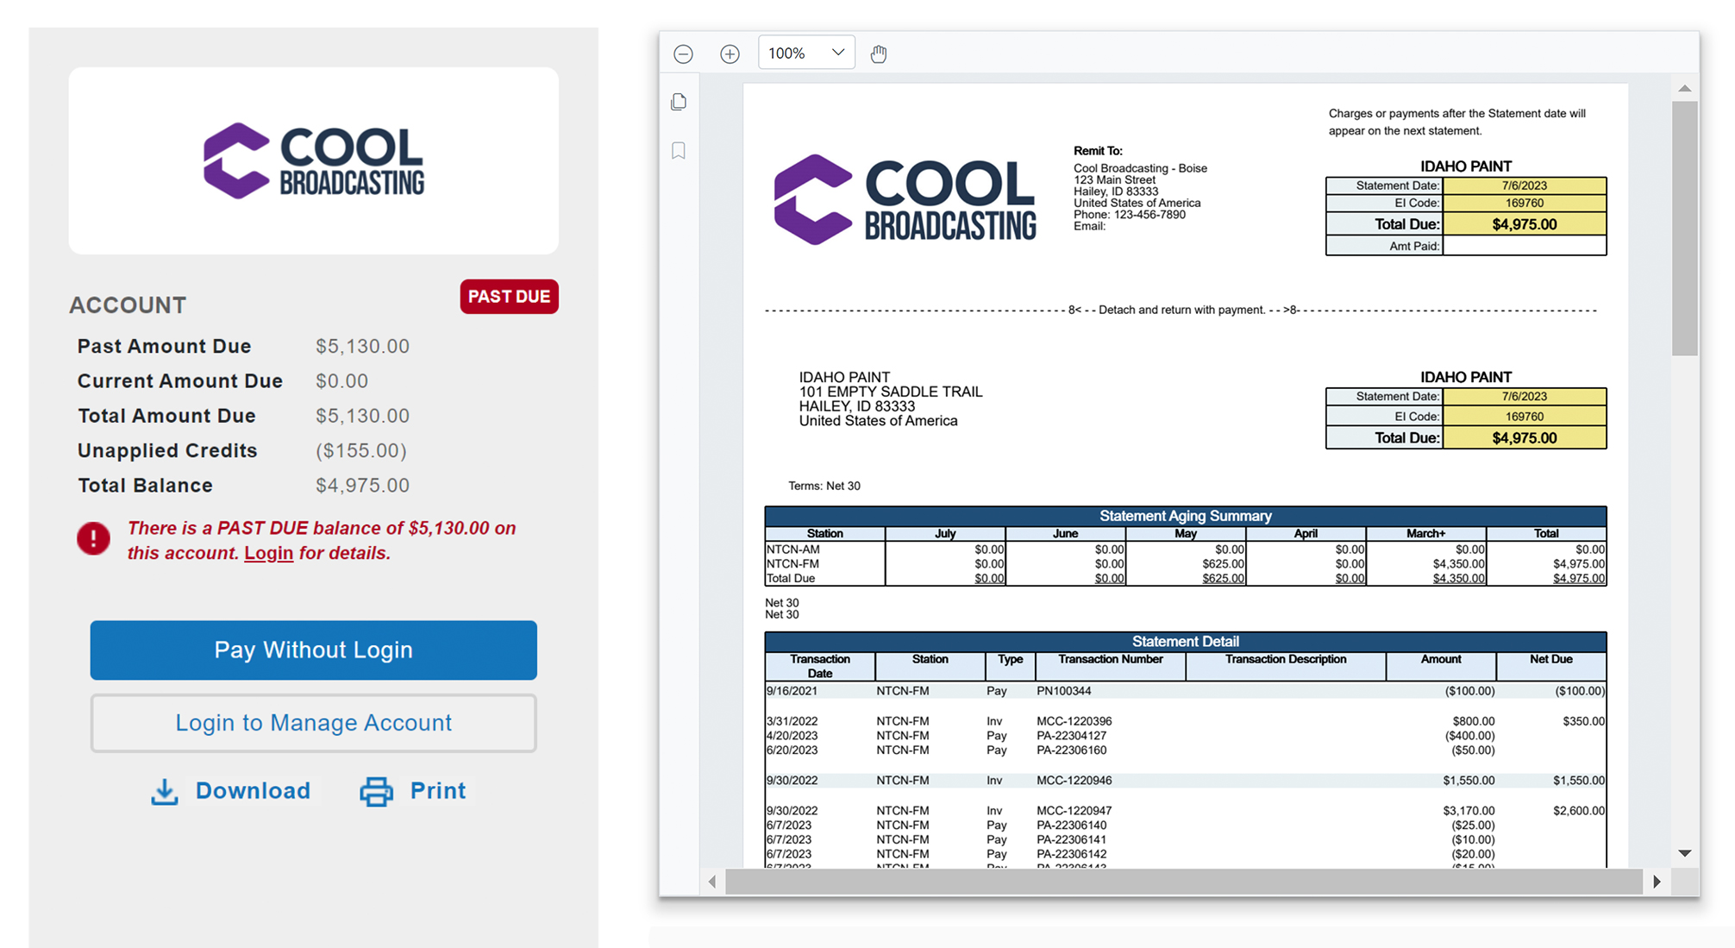This screenshot has width=1735, height=948.
Task: Click Total Balance value $4,975.00
Action: pyautogui.click(x=362, y=486)
